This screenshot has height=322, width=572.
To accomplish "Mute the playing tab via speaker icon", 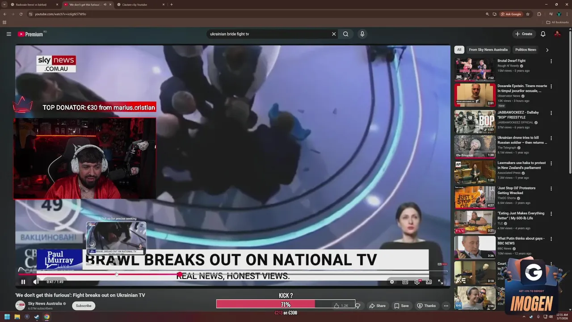I will pos(105,4).
